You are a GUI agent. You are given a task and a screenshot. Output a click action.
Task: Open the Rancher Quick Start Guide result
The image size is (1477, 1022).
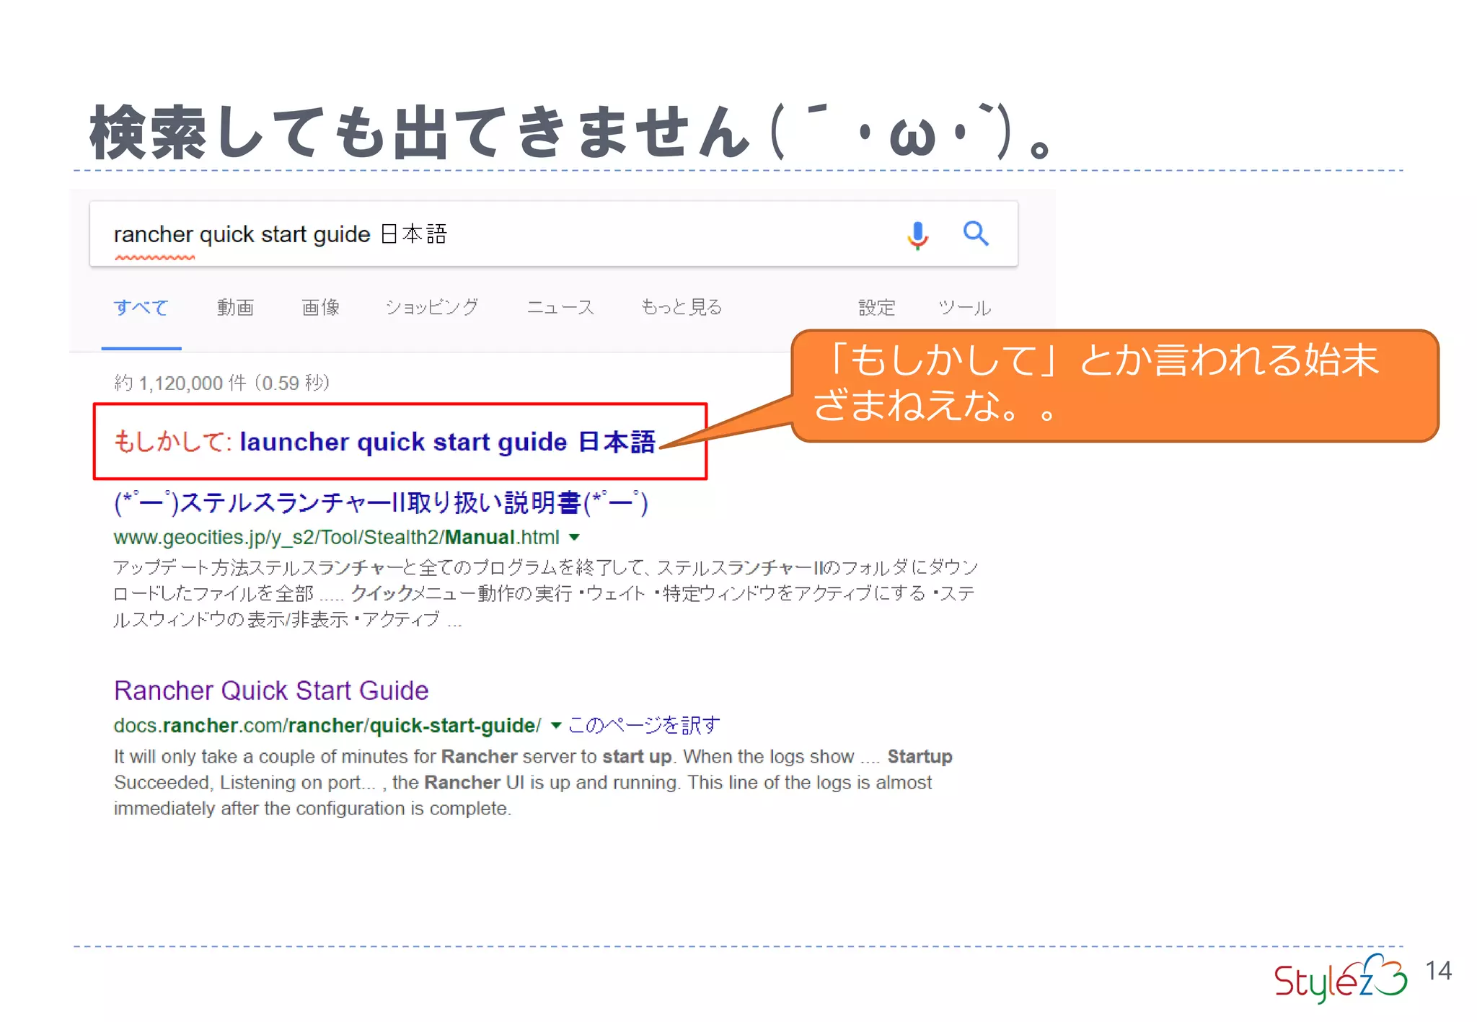click(x=271, y=690)
